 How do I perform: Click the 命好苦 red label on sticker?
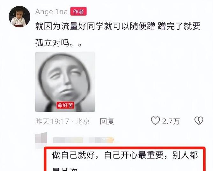click(65, 105)
